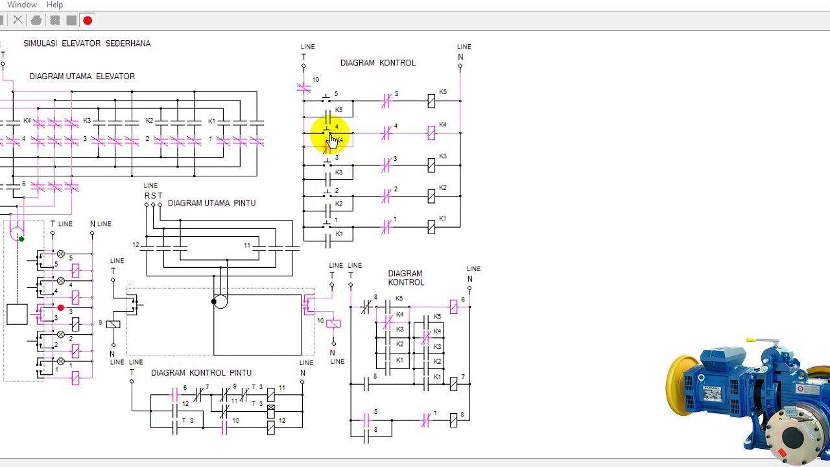Select the floor 5 indicator lamp symbol
This screenshot has height=467, width=830.
[61, 254]
